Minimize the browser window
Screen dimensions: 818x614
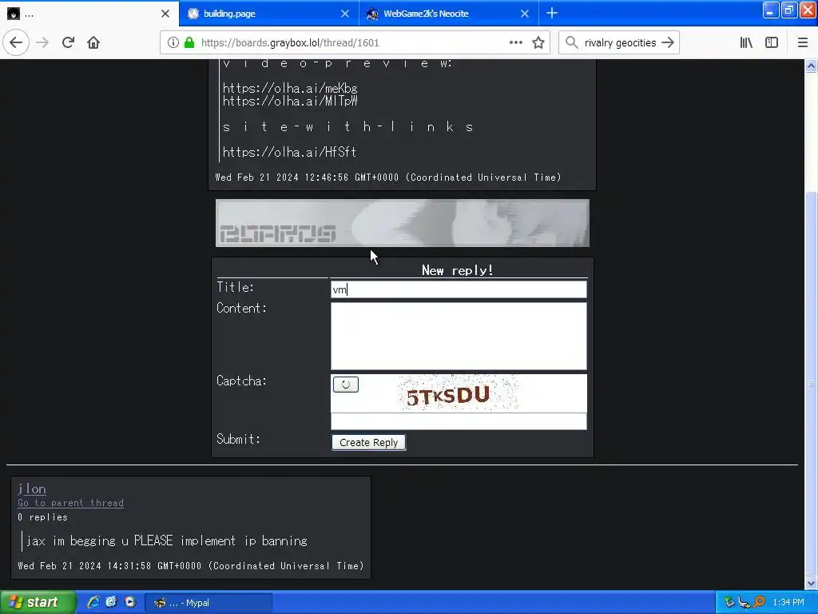click(x=771, y=10)
